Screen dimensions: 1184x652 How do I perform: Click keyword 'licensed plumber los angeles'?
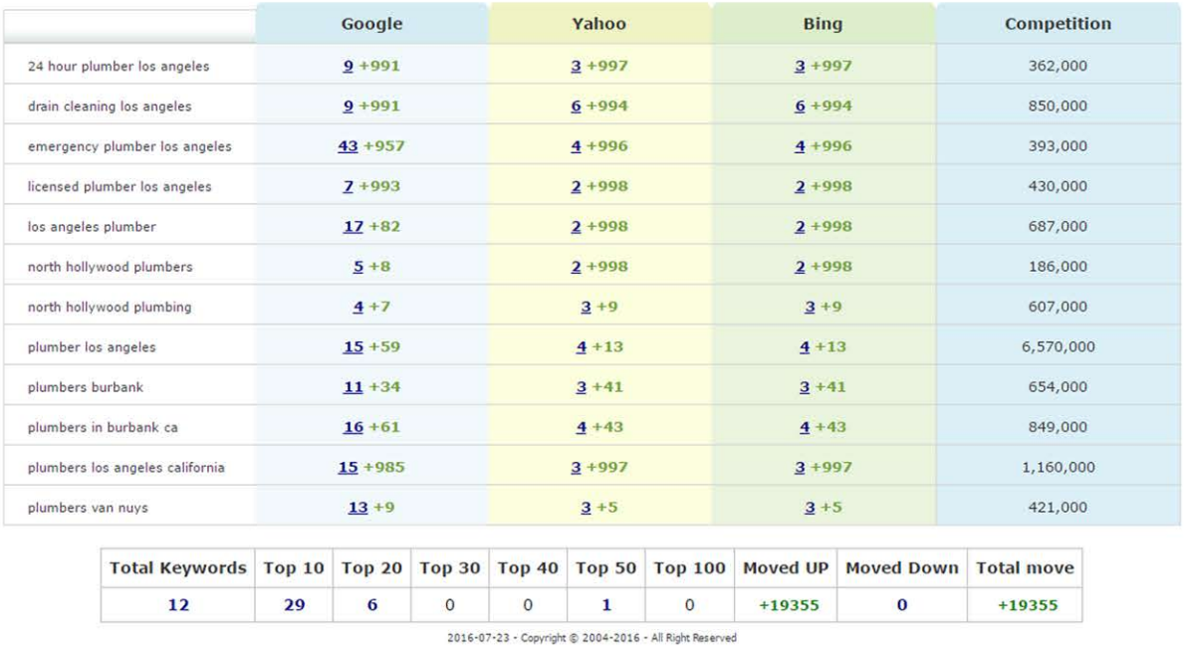(119, 186)
